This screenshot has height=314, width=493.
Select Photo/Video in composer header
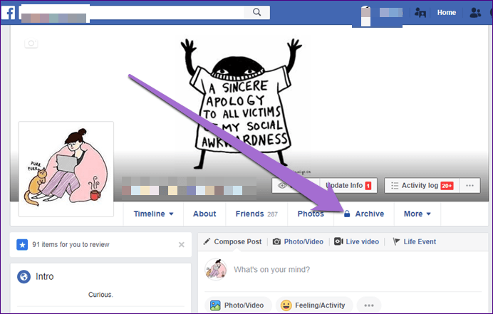click(x=298, y=241)
